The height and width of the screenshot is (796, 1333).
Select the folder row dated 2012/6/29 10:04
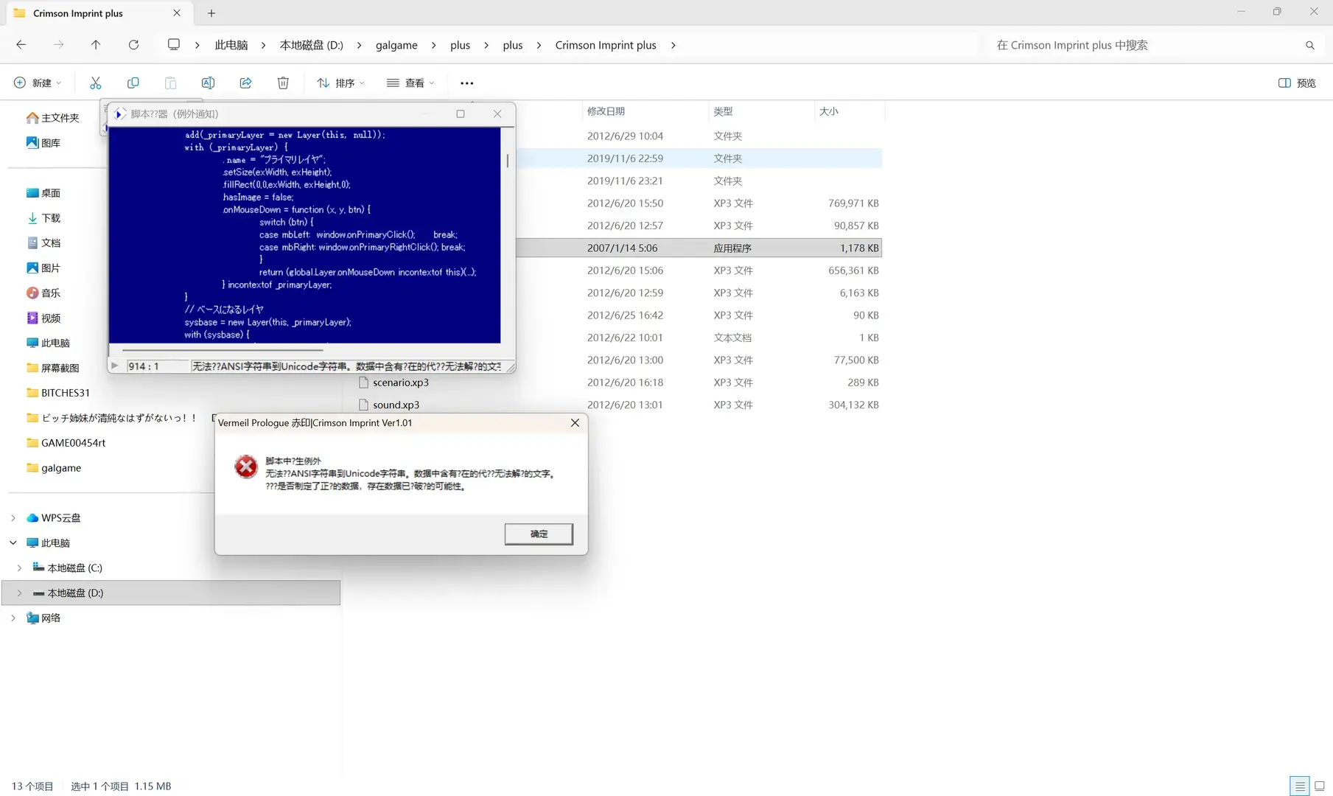click(x=699, y=136)
